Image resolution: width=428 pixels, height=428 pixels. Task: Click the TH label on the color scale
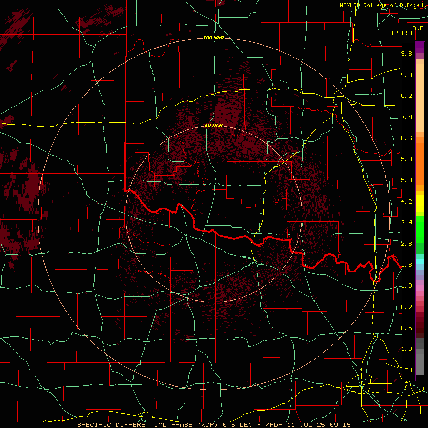tap(409, 370)
